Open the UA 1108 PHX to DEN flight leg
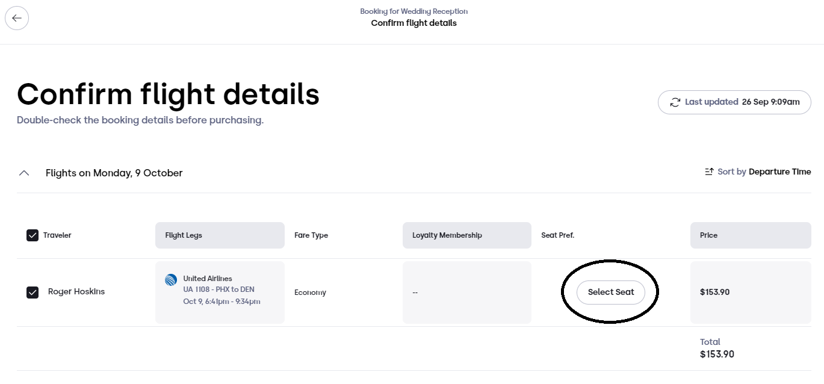Viewport: 824px width, 384px height. coord(220,293)
